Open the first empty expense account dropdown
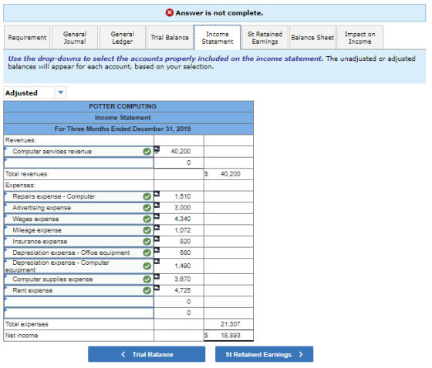432x368 pixels. pyautogui.click(x=79, y=302)
